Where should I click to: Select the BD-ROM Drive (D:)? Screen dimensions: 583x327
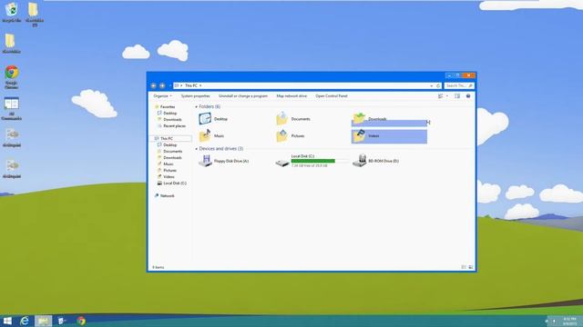point(375,161)
